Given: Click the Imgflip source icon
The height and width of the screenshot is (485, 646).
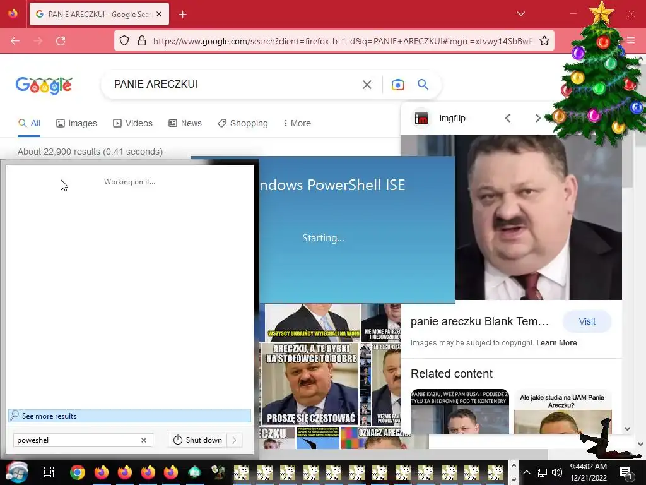Looking at the screenshot, I should 421,118.
